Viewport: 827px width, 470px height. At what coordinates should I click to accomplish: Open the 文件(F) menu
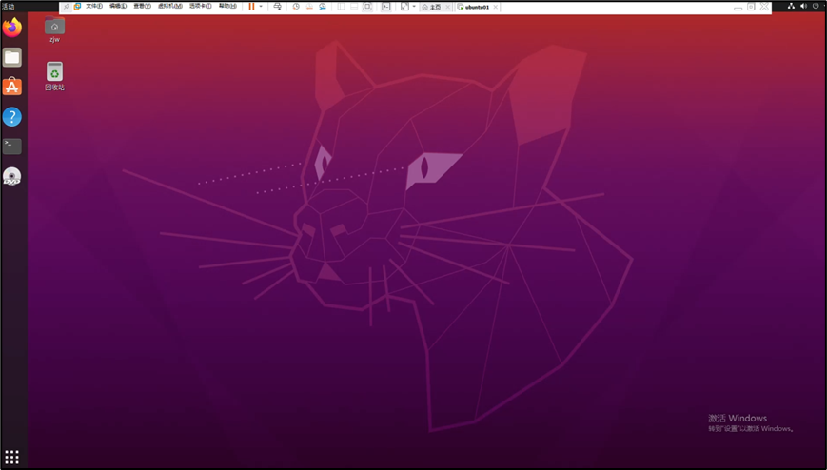pos(94,7)
